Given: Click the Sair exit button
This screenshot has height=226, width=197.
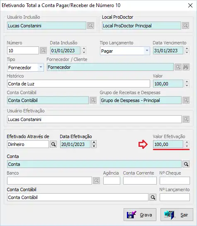Looking at the screenshot, I should point(177,215).
